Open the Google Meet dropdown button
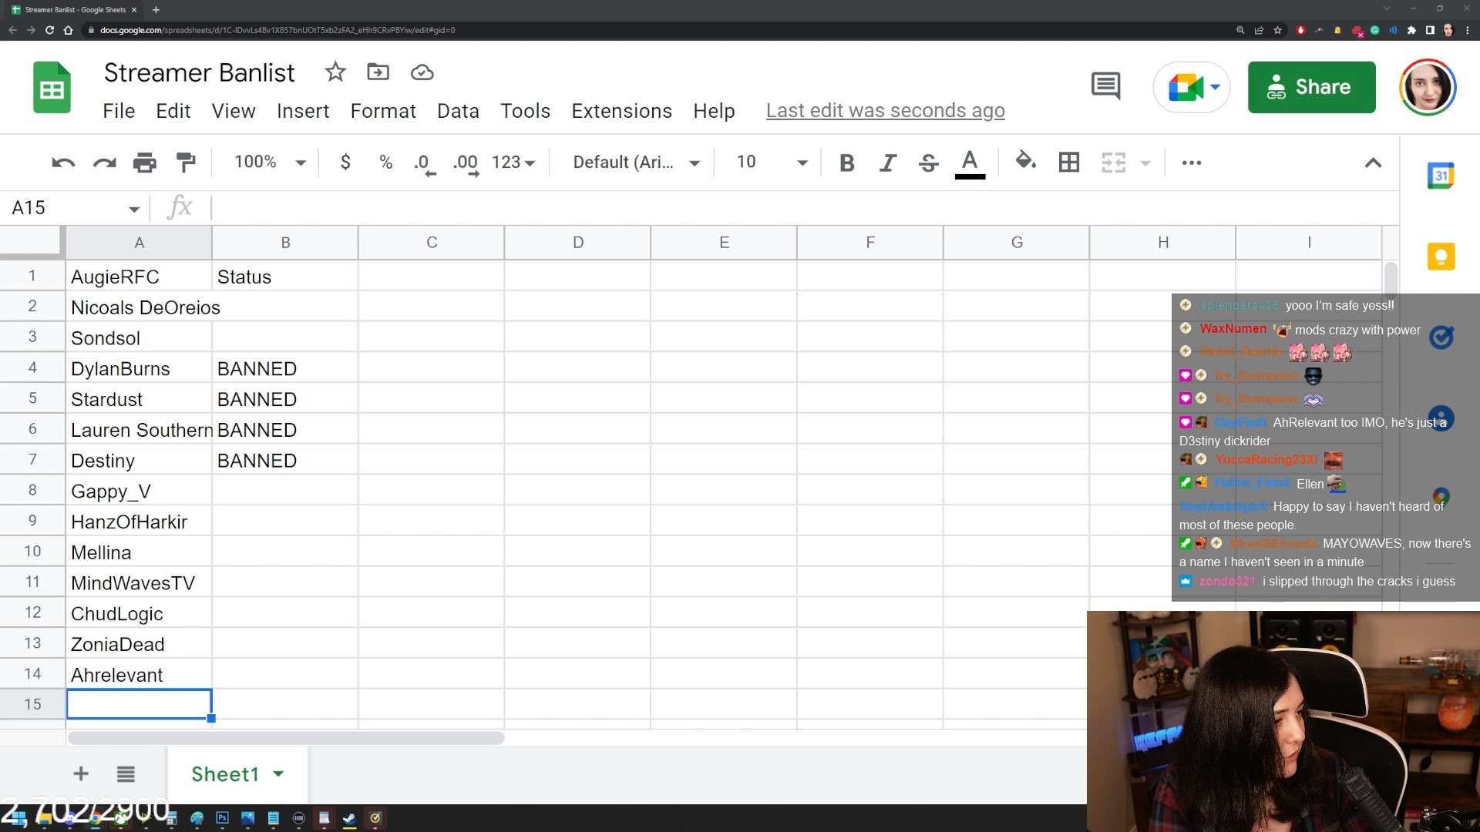The width and height of the screenshot is (1480, 832). (x=1192, y=87)
